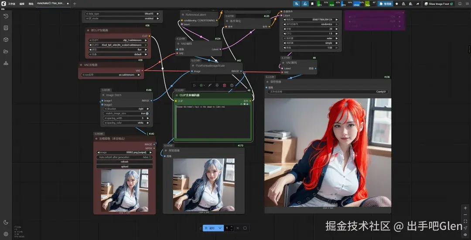Screen dimensions: 471x240
Task: Collapse the VAE加载器 node dot
Action: (x=81, y=65)
